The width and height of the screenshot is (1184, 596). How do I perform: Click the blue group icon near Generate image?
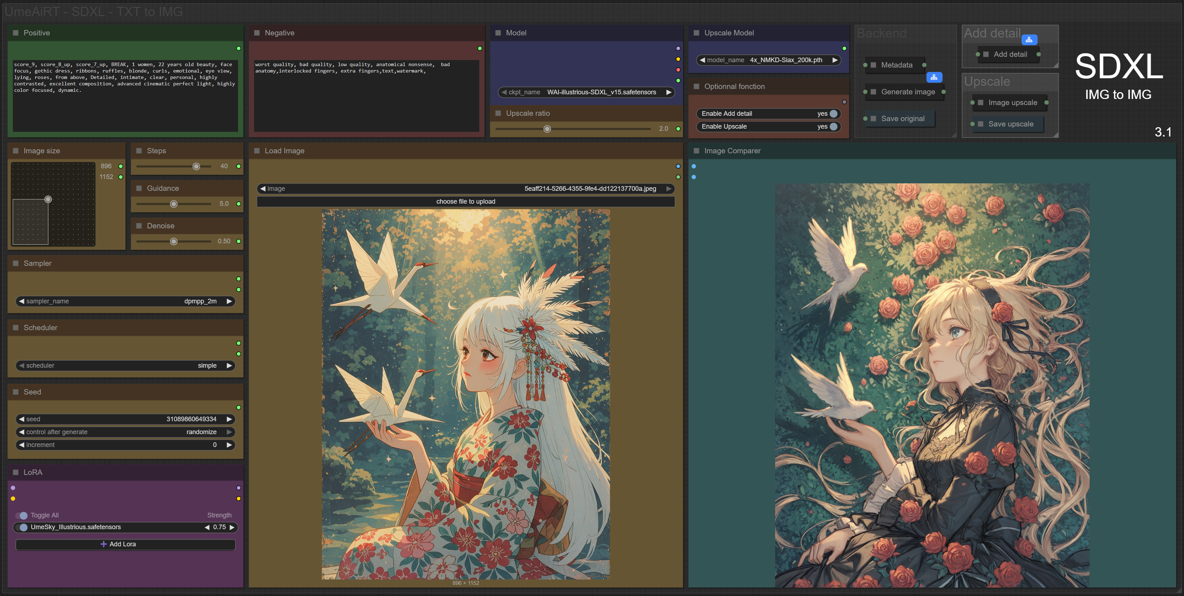(x=933, y=77)
